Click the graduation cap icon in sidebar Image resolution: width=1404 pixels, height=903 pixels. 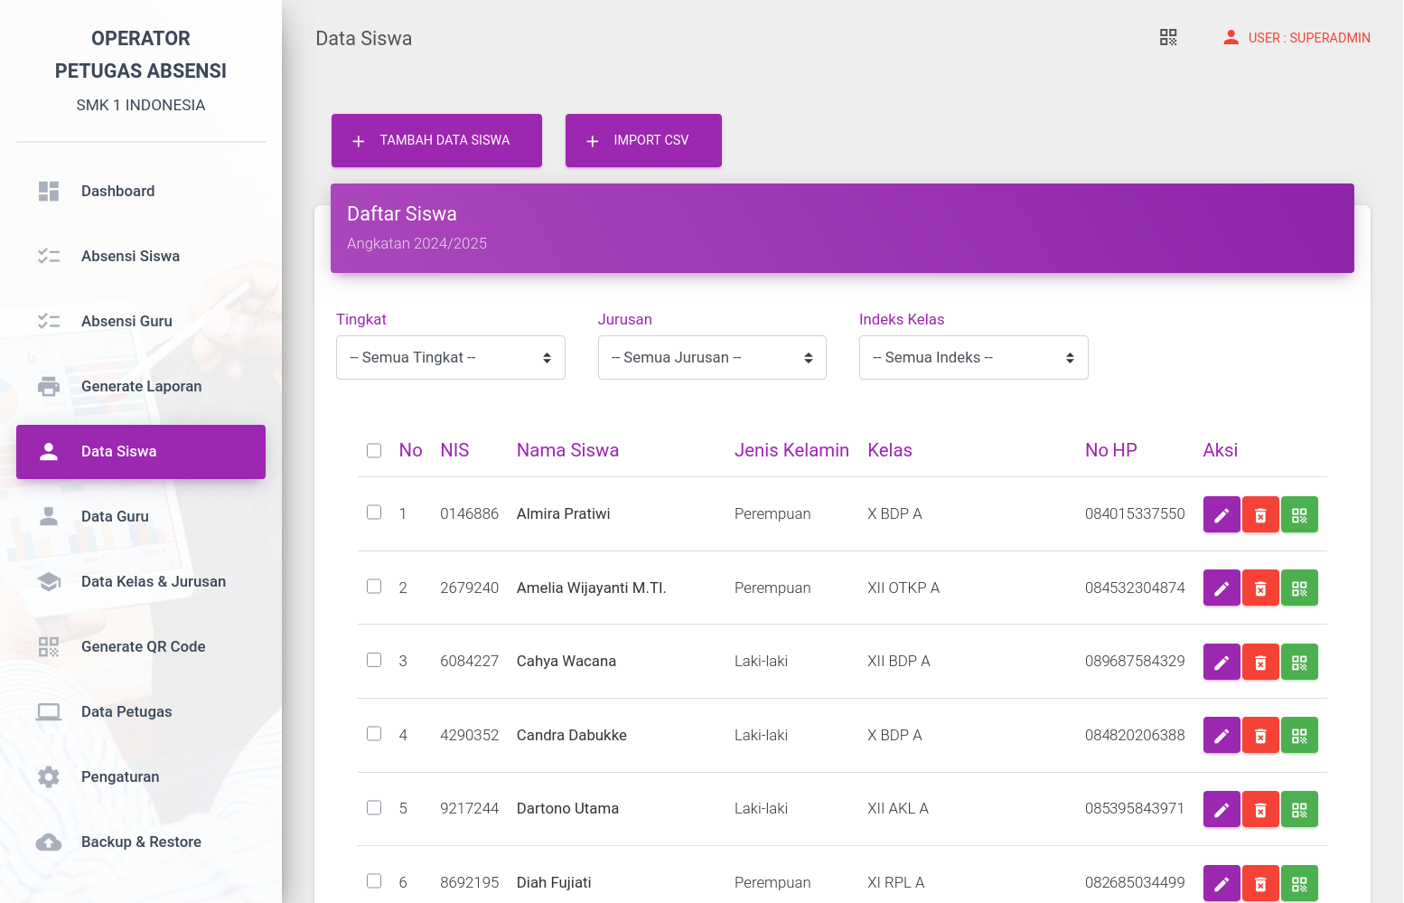click(49, 581)
